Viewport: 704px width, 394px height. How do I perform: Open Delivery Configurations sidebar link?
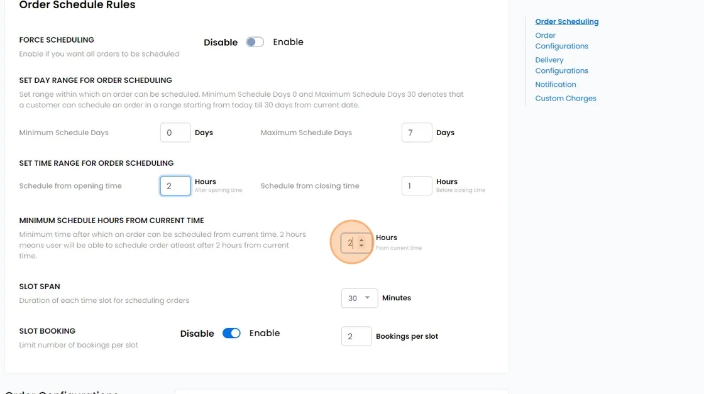(x=561, y=65)
